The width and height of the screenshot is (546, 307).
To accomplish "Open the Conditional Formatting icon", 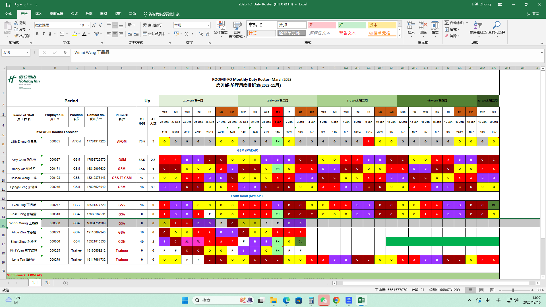I will click(221, 26).
